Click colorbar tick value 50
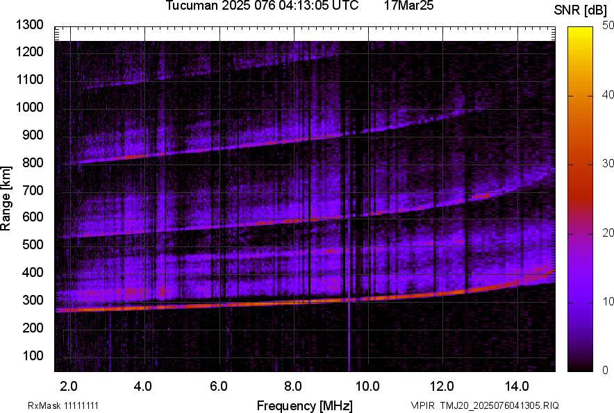 tap(608, 26)
